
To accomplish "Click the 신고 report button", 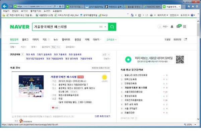I will point(104,55).
